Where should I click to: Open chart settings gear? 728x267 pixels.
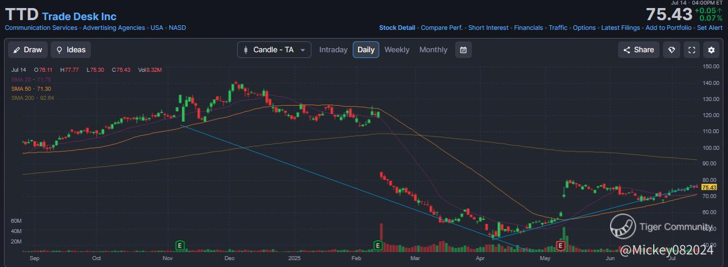(711, 50)
